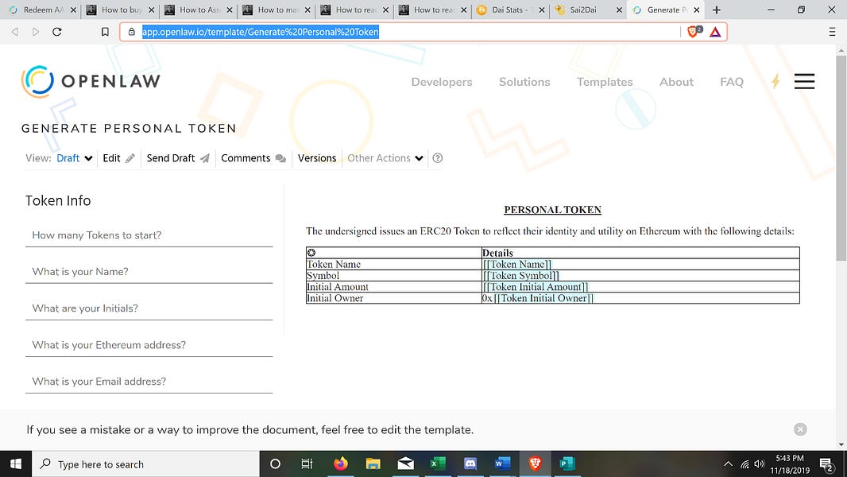The image size is (847, 477).
Task: Click the BAT rewards triangle icon
Action: point(715,32)
